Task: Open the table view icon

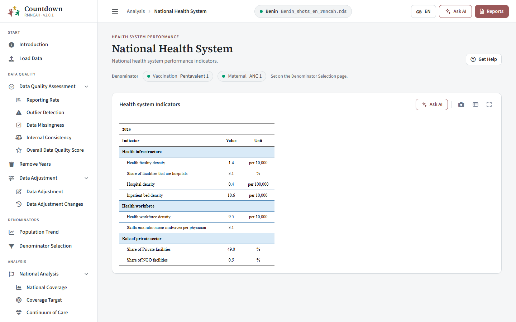Action: click(x=476, y=104)
